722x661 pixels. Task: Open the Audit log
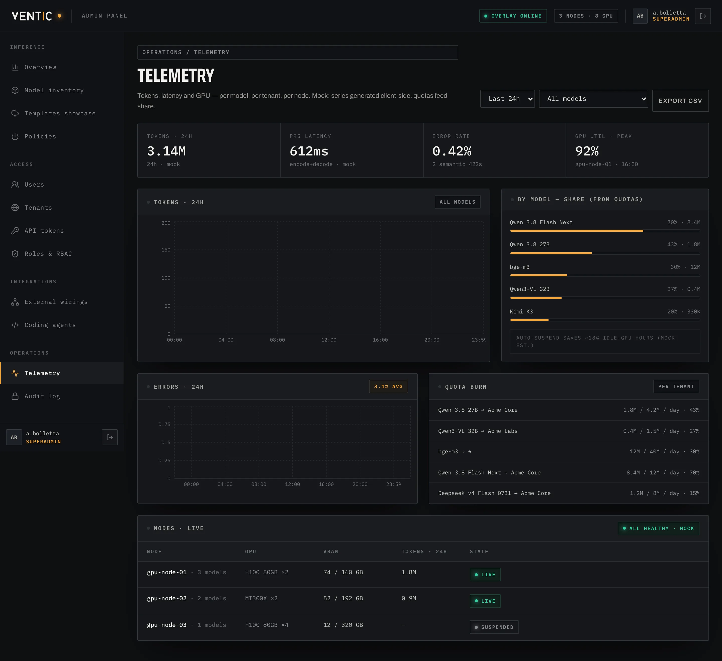[x=62, y=396]
